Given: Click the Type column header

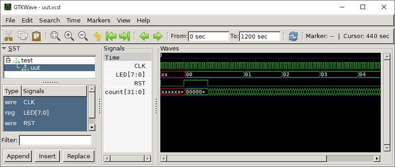Looking at the screenshot, I should point(12,91).
